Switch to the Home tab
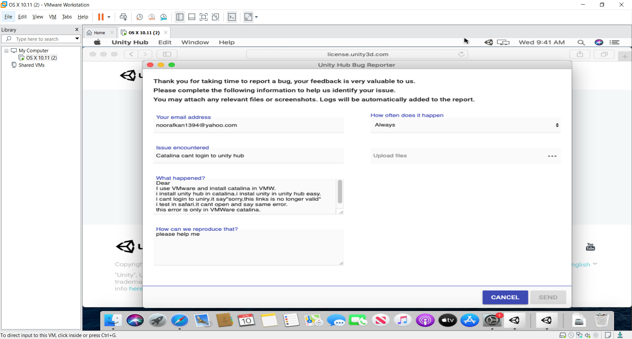Viewport: 632px width, 339px height. pyautogui.click(x=99, y=33)
